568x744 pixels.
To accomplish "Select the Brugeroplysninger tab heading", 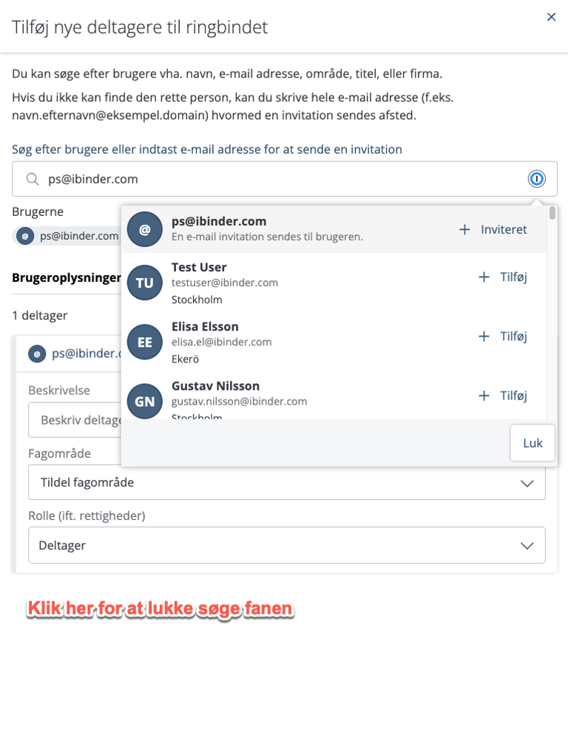I will (67, 278).
